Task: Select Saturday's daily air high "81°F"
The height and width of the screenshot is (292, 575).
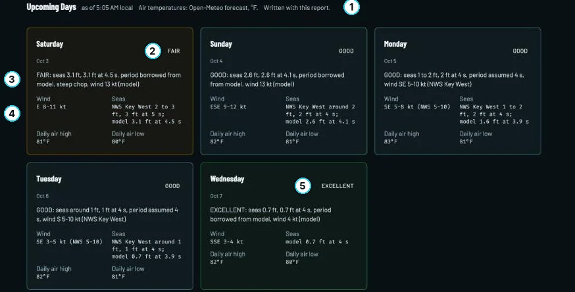Action: (x=43, y=141)
